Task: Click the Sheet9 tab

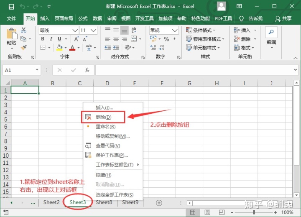Action: click(130, 202)
